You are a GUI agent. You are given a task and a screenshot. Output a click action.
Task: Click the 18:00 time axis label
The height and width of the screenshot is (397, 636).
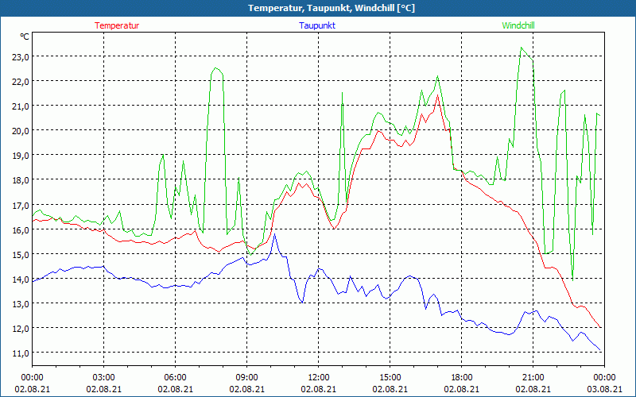click(461, 377)
